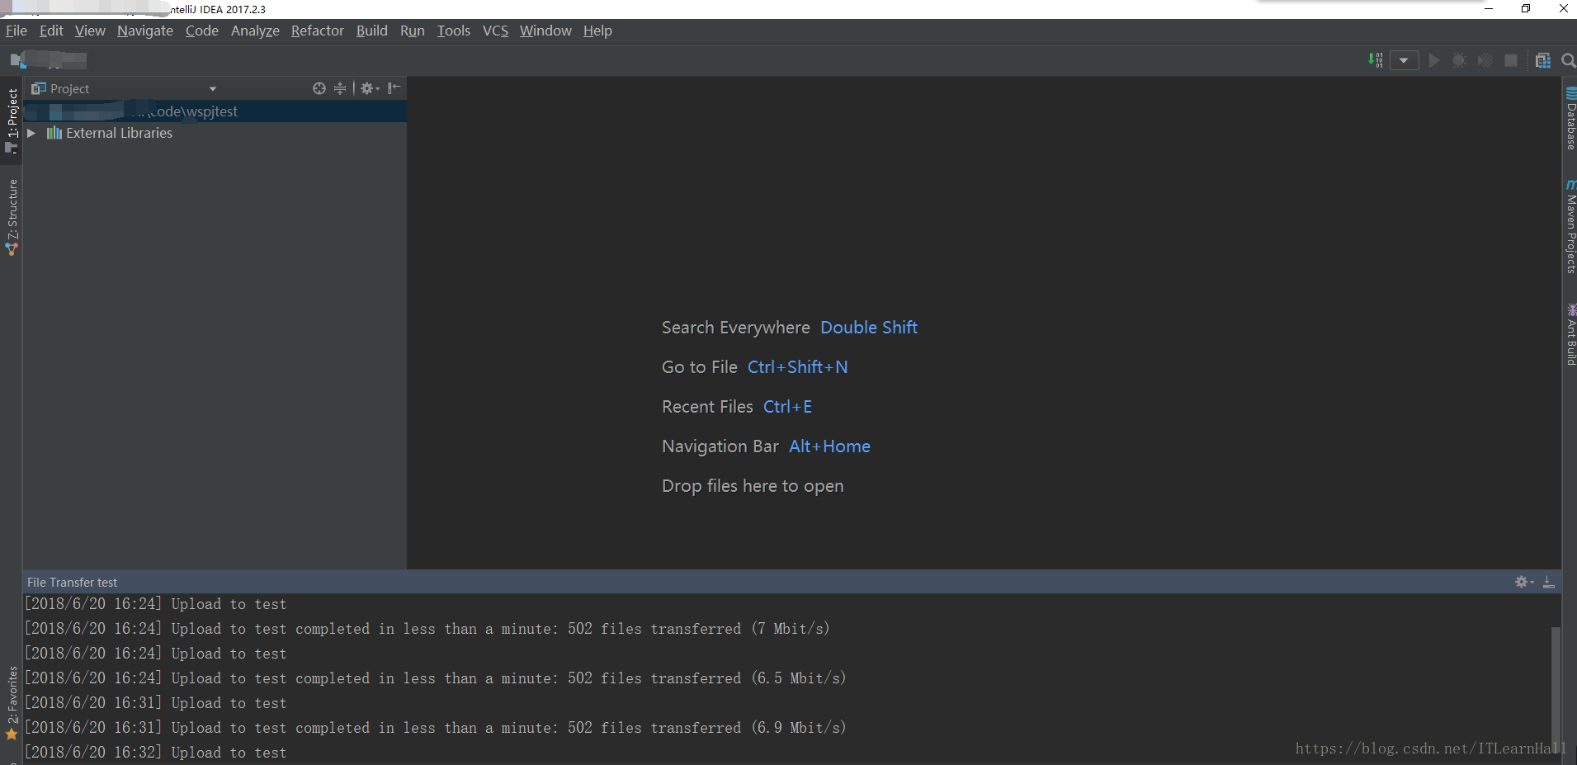
Task: Click the Alt+Home shortcut hint
Action: (x=829, y=446)
